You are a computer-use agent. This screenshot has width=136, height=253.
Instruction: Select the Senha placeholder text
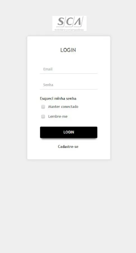point(48,85)
